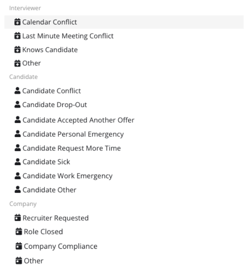Click the calendar icon beside Company Compliance

(x=19, y=246)
